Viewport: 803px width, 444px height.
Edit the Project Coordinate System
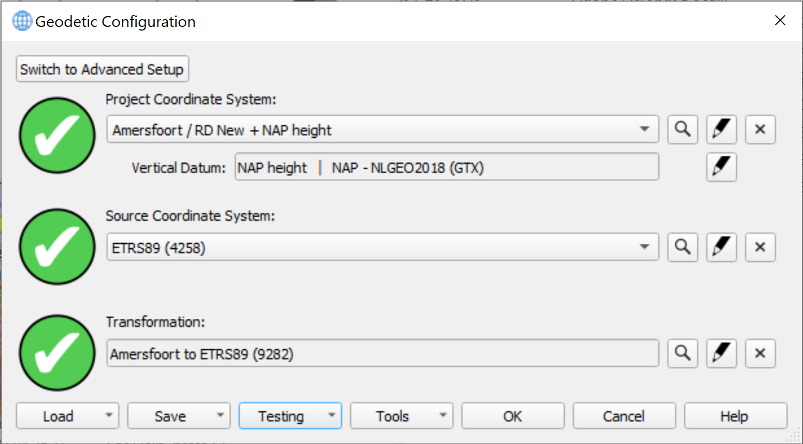(x=721, y=129)
